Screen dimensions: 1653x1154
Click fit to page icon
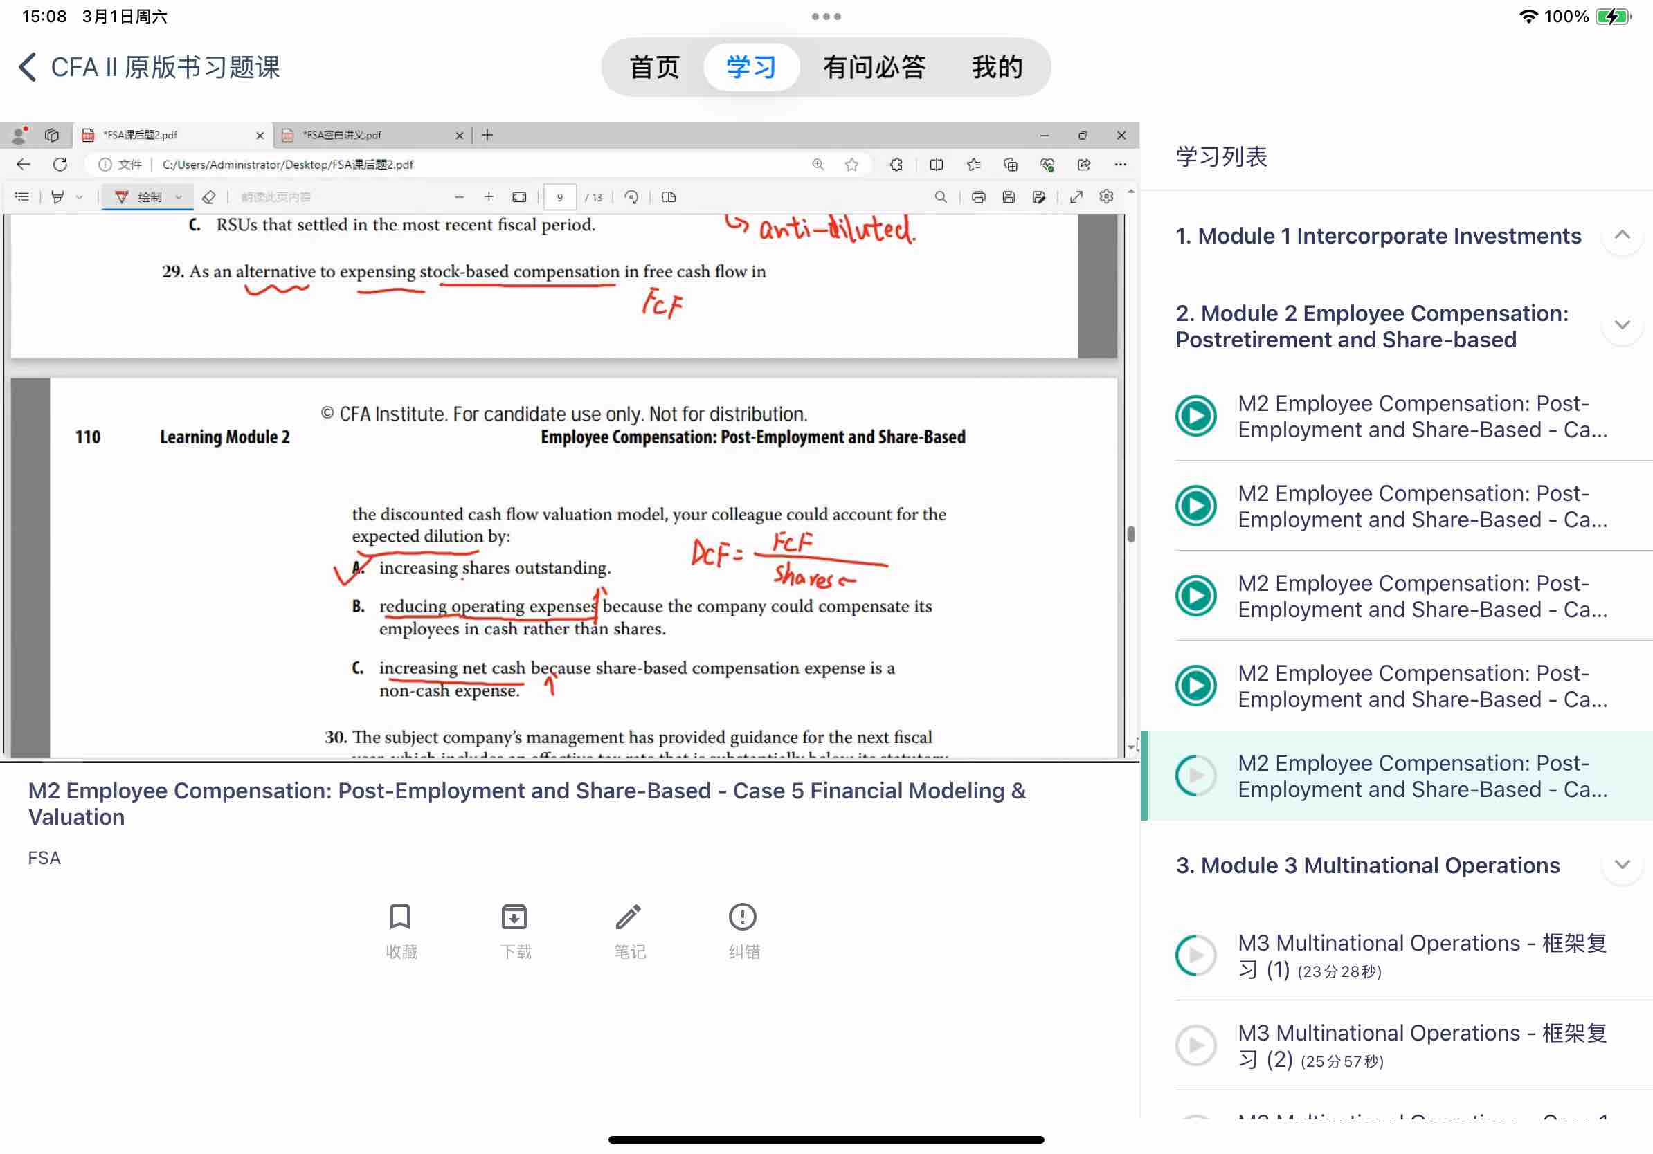point(519,197)
